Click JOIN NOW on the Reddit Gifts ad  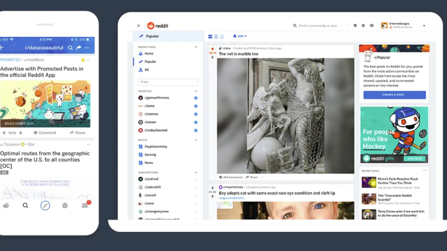pyautogui.click(x=414, y=158)
